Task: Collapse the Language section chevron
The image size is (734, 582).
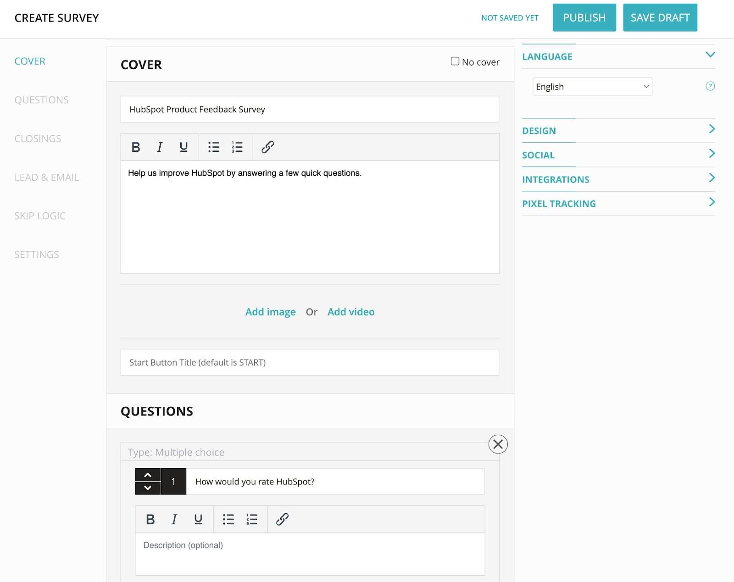Action: click(x=711, y=55)
